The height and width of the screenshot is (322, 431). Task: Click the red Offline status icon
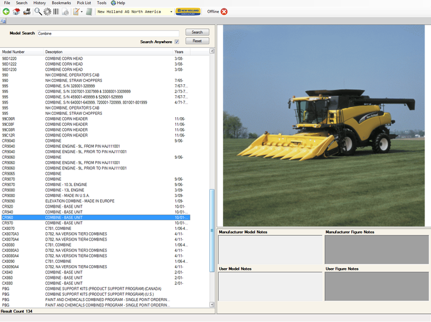pyautogui.click(x=224, y=11)
